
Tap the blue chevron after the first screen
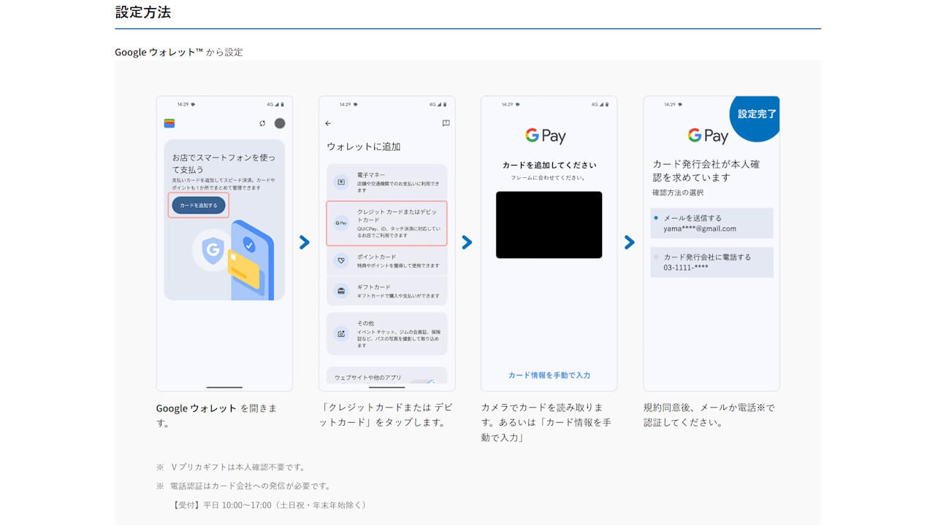(305, 242)
